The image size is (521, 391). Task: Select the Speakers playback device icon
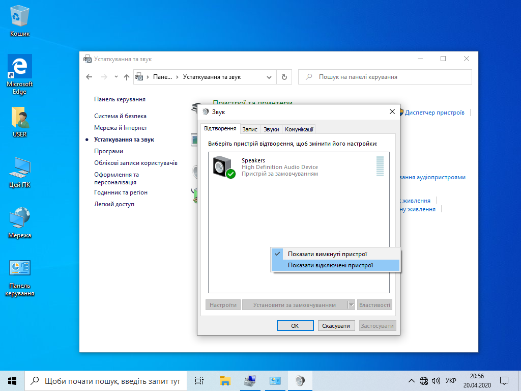224,167
